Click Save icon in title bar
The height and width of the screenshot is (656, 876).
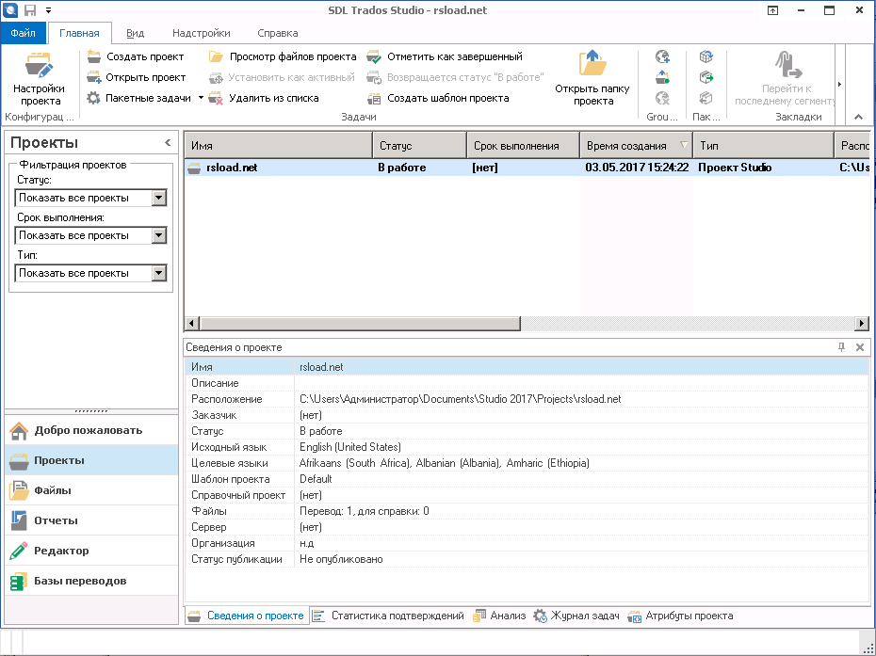pyautogui.click(x=30, y=10)
